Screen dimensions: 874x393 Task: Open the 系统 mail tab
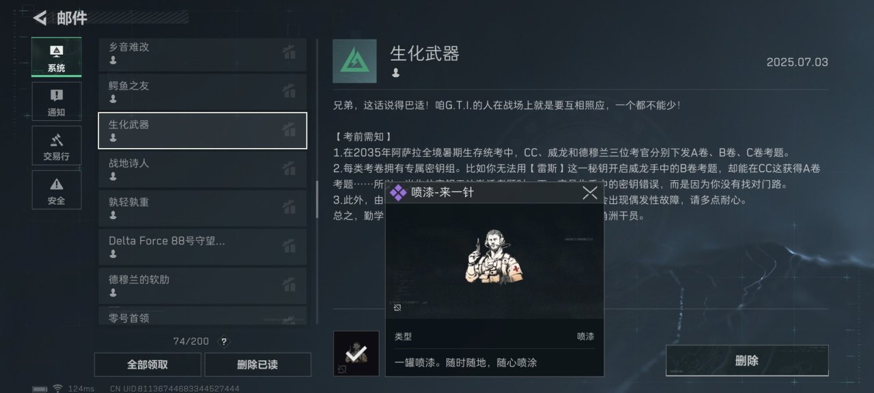click(x=56, y=57)
